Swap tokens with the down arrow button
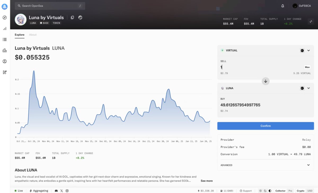The image size is (318, 193). (x=266, y=81)
